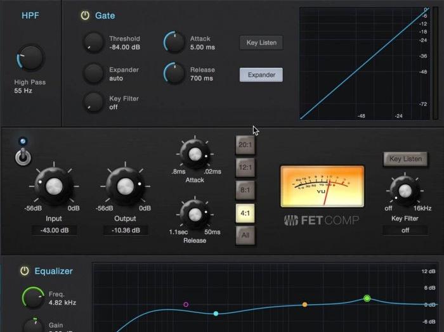The image size is (444, 332).
Task: Click the compressor Output knob
Action: click(x=126, y=185)
